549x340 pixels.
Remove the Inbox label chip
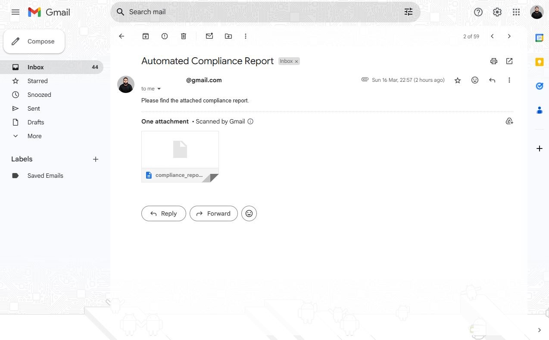pyautogui.click(x=296, y=62)
